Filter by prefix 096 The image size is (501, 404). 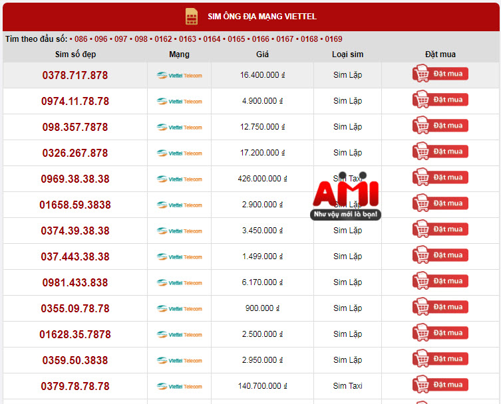point(101,39)
